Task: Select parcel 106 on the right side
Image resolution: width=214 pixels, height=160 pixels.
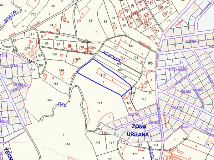Action: 146,82
